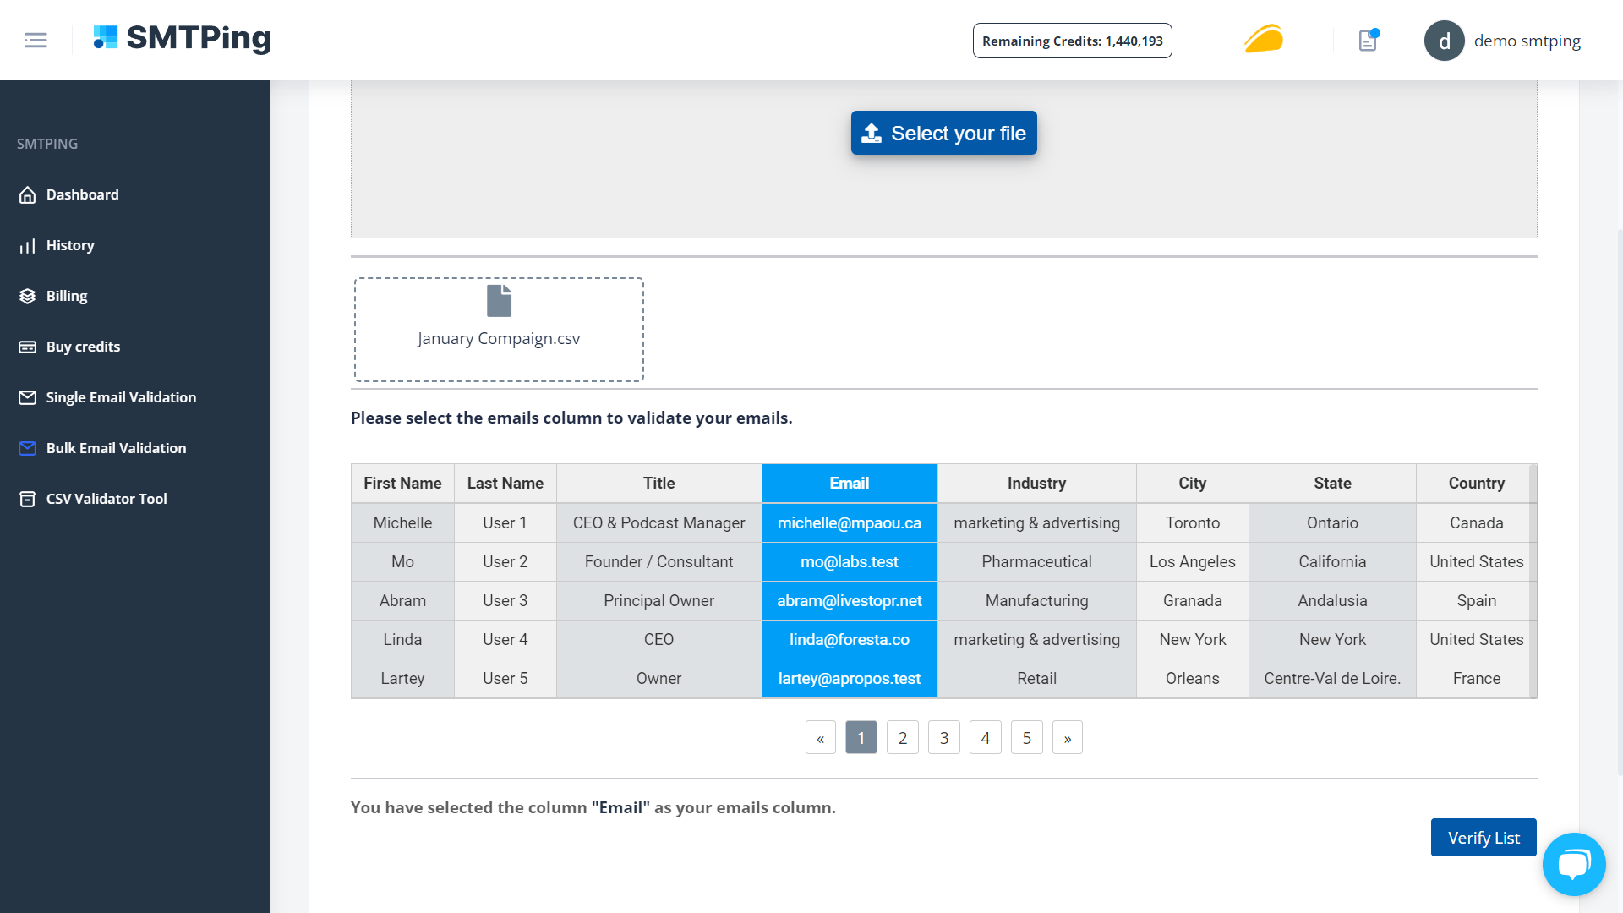
Task: Jump to next pages with » arrow
Action: coord(1067,738)
